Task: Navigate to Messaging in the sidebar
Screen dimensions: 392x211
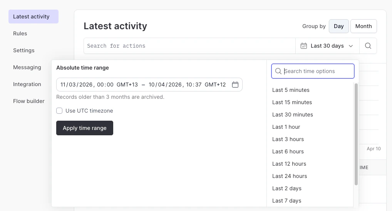Action: click(27, 67)
